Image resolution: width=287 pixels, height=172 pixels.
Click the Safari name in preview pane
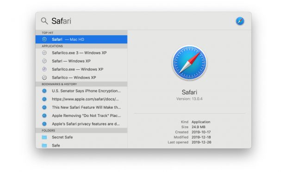click(189, 92)
